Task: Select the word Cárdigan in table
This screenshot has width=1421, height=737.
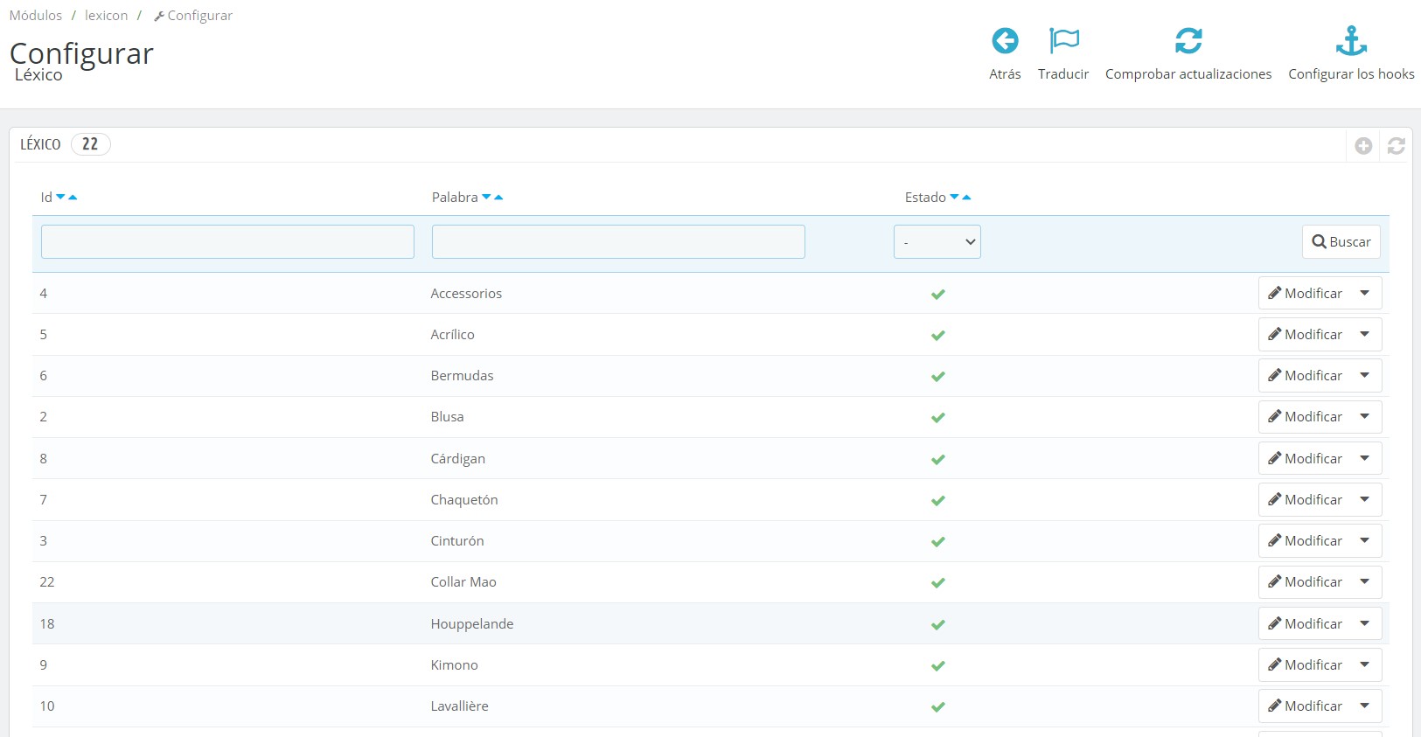Action: pyautogui.click(x=458, y=459)
